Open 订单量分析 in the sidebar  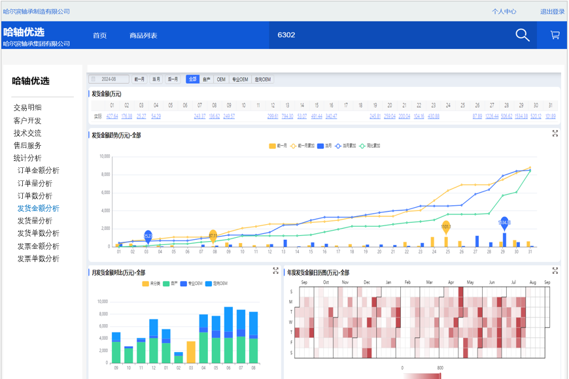(x=35, y=183)
